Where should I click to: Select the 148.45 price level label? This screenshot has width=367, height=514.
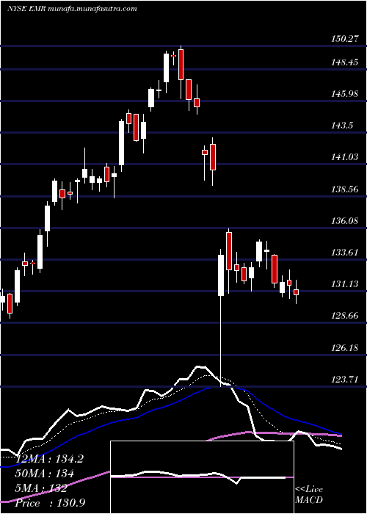[345, 62]
